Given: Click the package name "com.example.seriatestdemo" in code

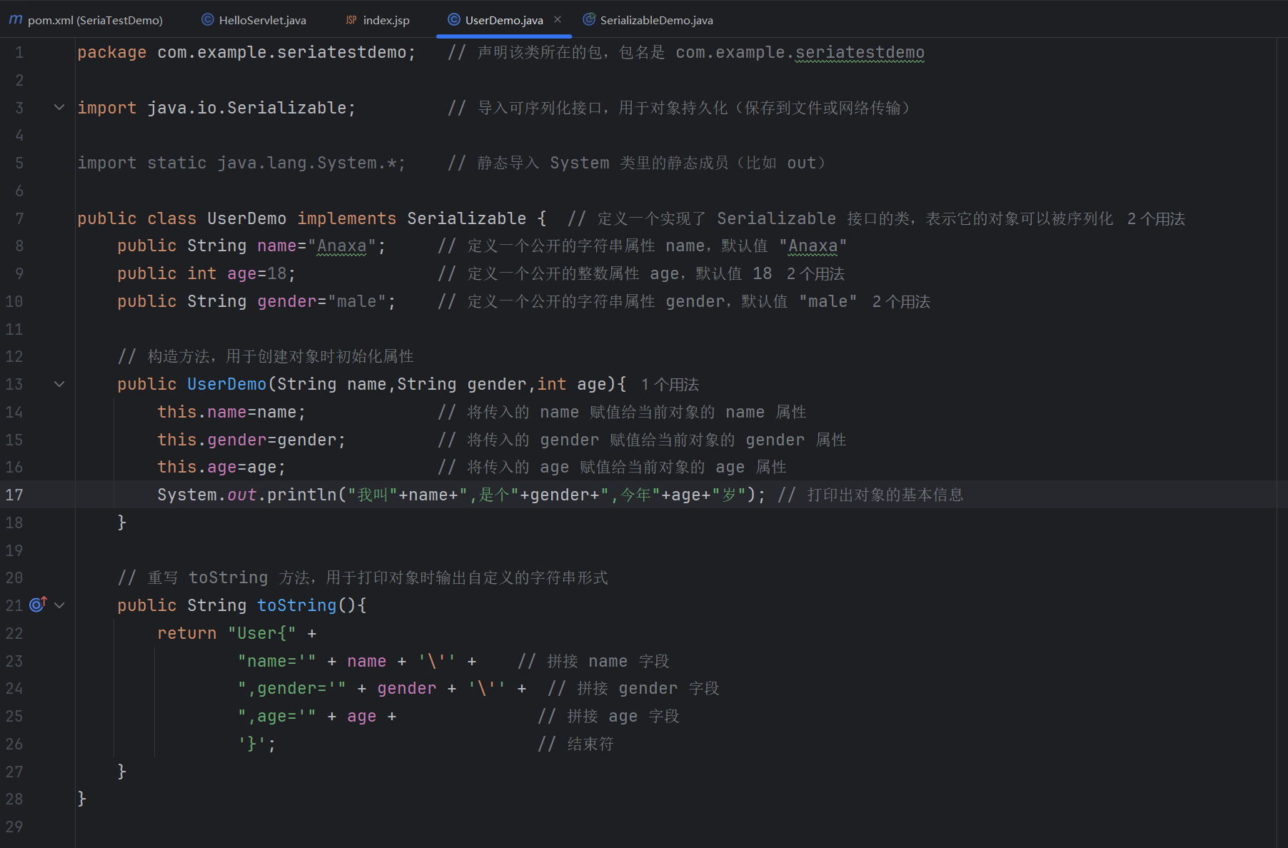Looking at the screenshot, I should coord(282,52).
